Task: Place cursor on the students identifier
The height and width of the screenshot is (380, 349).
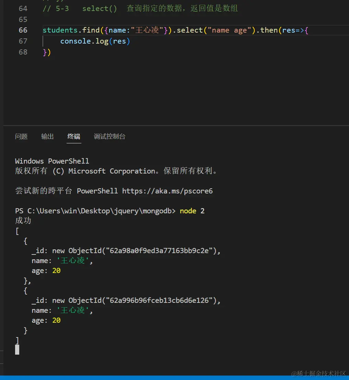Action: (x=60, y=30)
